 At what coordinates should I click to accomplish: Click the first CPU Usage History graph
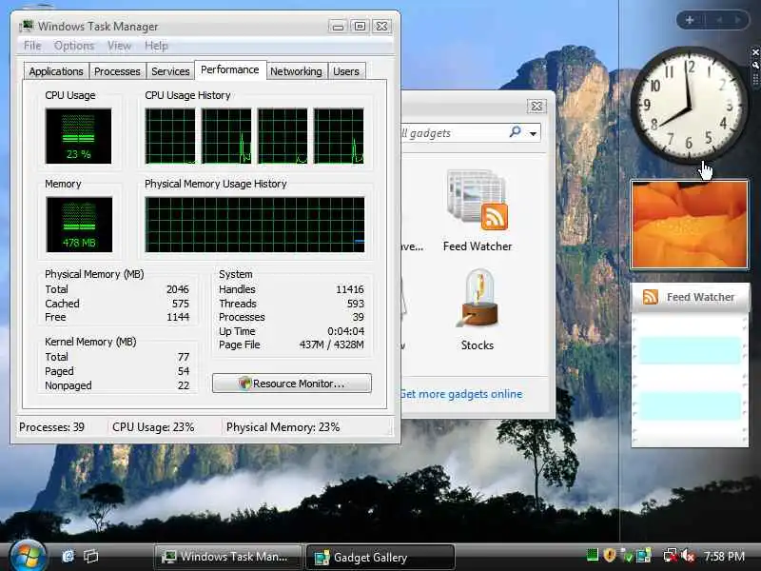(x=170, y=136)
